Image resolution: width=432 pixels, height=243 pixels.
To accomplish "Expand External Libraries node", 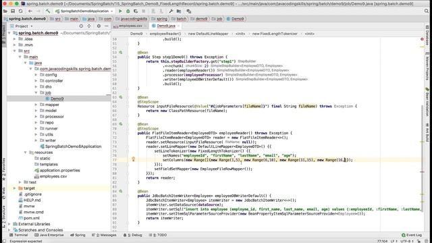I will coord(9,224).
